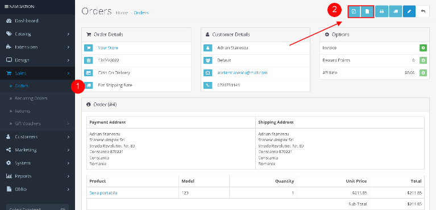Expand Oblio menu using its chevron

tap(68, 190)
